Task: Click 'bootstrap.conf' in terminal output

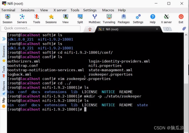Action: [23, 66]
